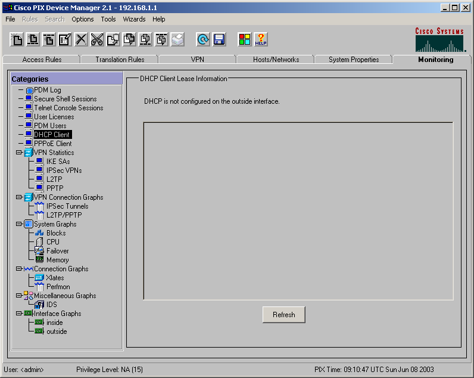Screen dimensions: 474x378
Task: Switch to the Translation Rules tab
Action: 120,59
